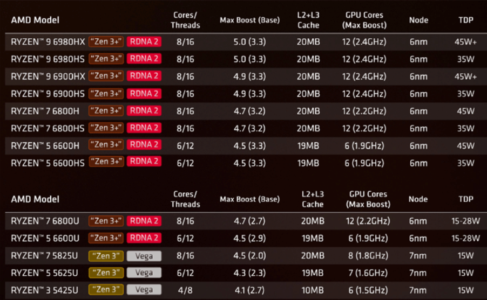Select the RYZEN 7 5825U model name
Viewport: 487px width, 300px height.
pos(44,256)
